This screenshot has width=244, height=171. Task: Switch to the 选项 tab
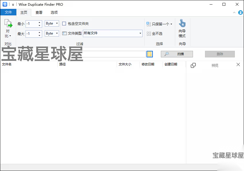54,13
